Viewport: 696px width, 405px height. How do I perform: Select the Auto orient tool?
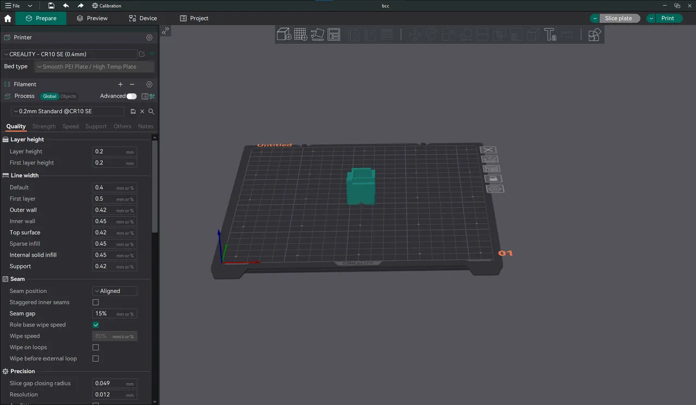coord(317,34)
